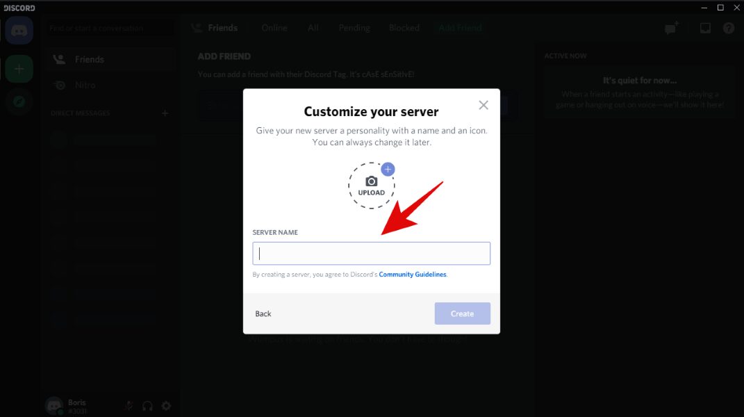Screen dimensions: 744x417
Task: Close the Customize your server dialog
Action: tap(483, 105)
